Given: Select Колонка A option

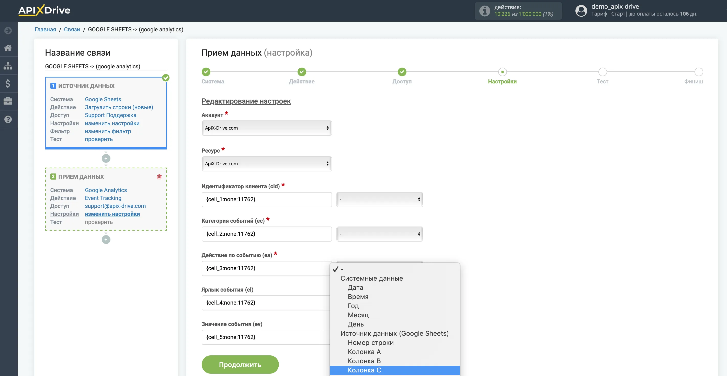Looking at the screenshot, I should click(x=395, y=352).
